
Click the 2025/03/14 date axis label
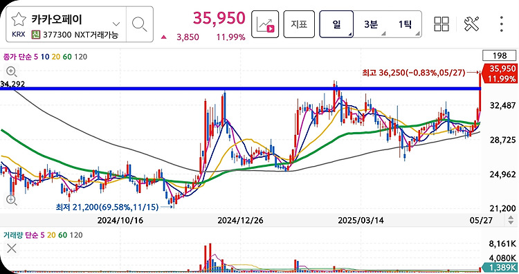pos(361,220)
